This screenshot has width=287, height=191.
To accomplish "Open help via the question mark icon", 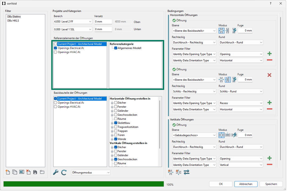I will (271, 3).
